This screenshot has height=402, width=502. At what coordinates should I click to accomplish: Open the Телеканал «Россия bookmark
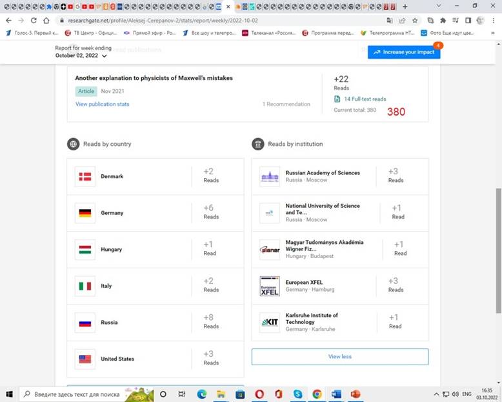pyautogui.click(x=269, y=33)
